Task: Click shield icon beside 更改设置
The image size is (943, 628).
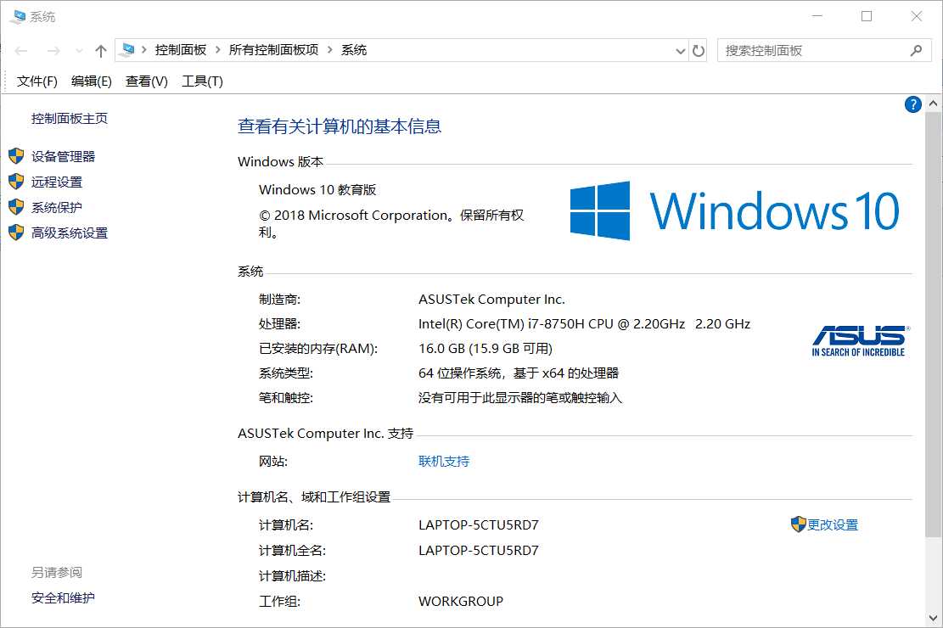Action: pos(798,524)
